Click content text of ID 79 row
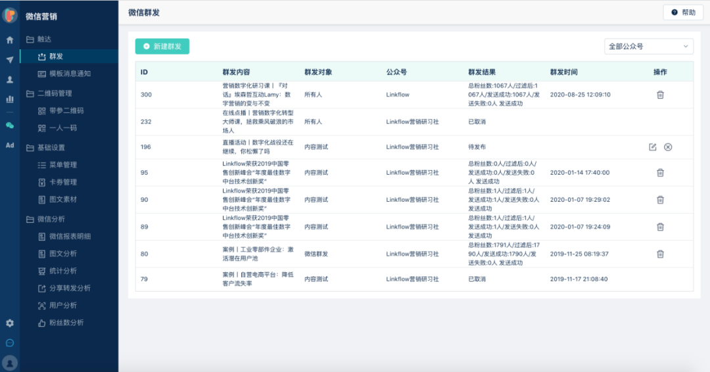 258,279
